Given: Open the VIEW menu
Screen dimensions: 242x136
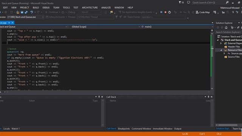Looking at the screenshot, I should [14, 8].
